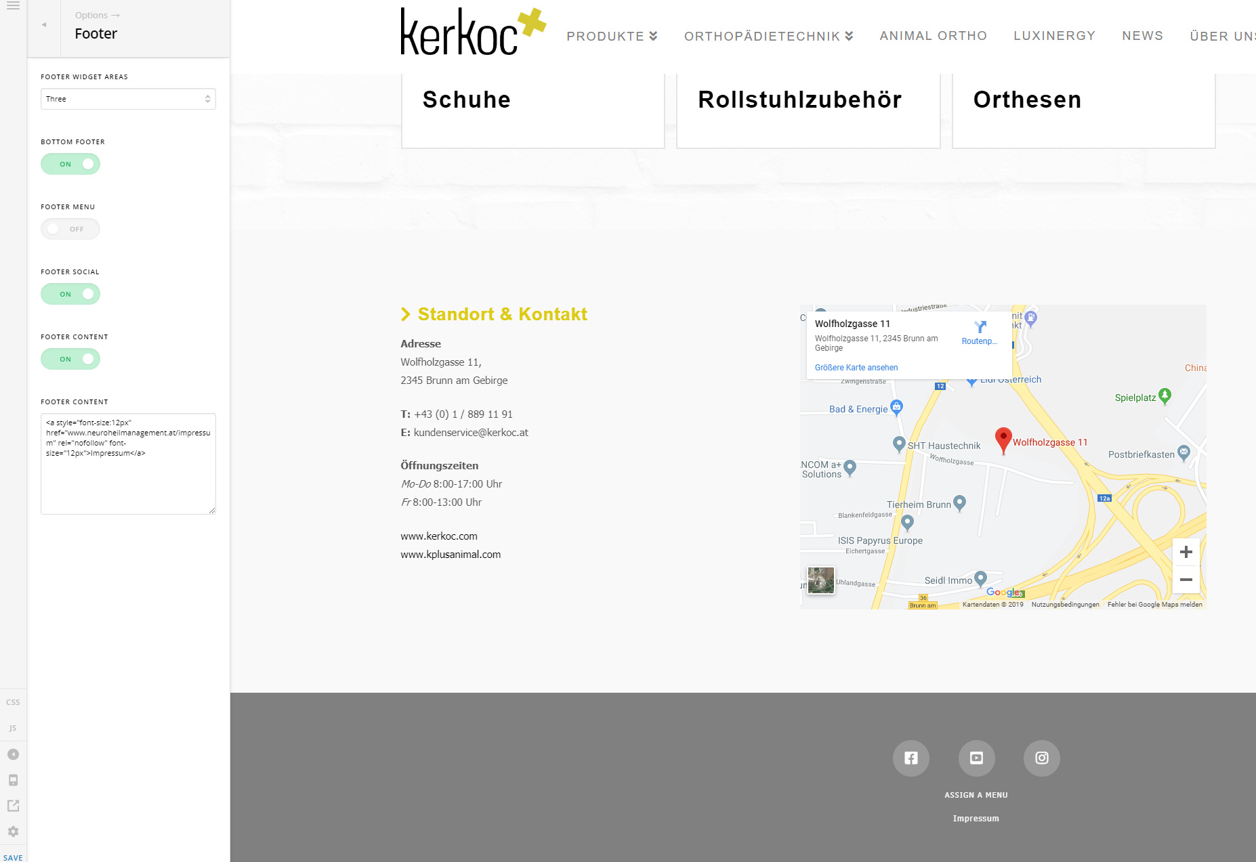Screen dimensions: 1256x862
Task: Open the settings gear in the sidebar
Action: [x=13, y=832]
